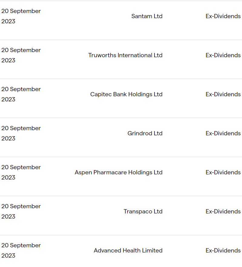Click Ex-Dividends label for Truworths International
Viewport: 242px width, 267px height.
click(223, 55)
